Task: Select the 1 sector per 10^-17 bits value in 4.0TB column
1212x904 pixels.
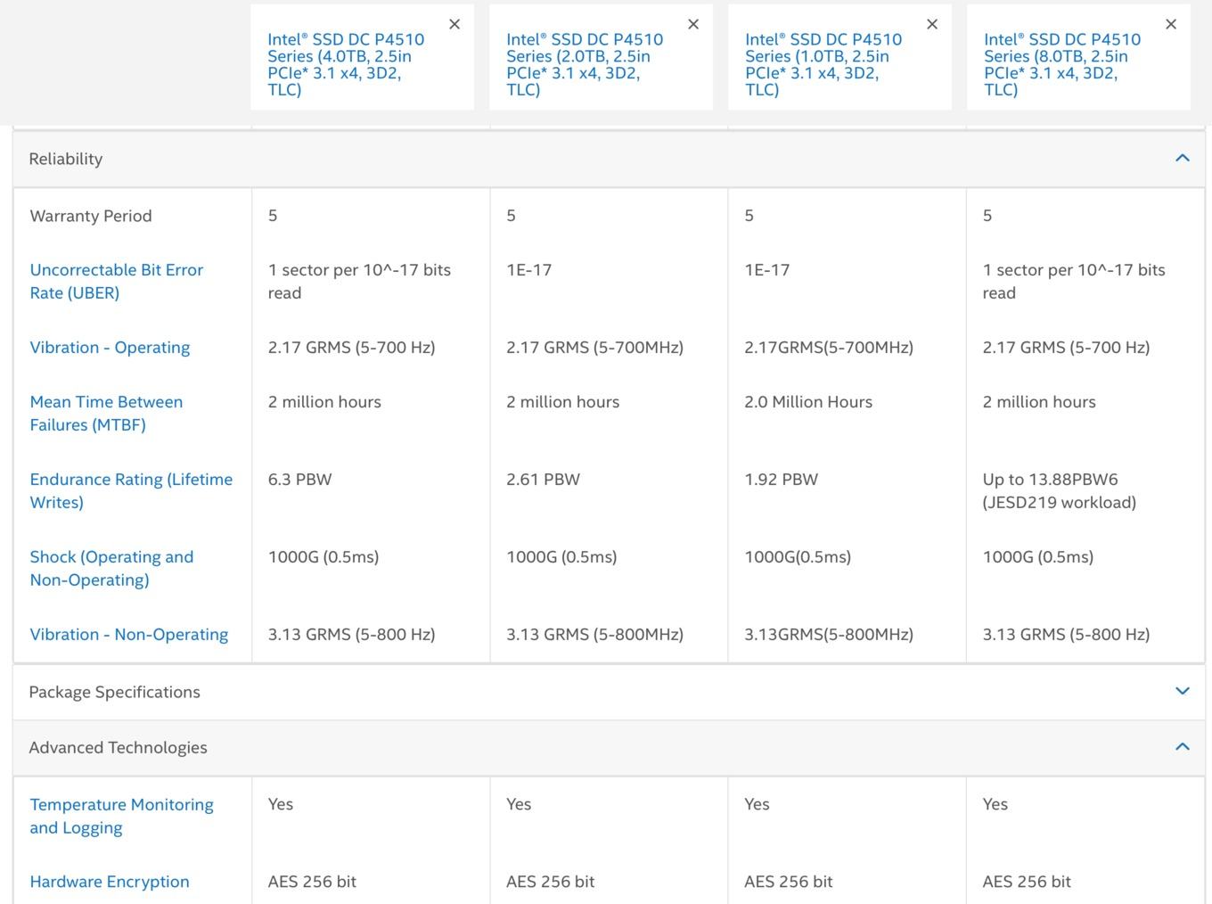Action: (x=359, y=281)
